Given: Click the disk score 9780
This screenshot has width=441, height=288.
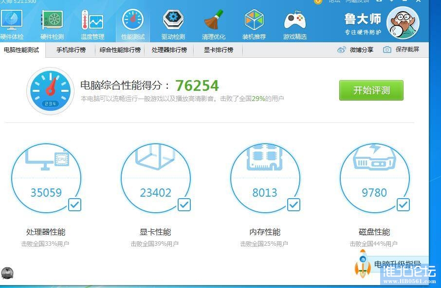Looking at the screenshot, I should point(374,192).
